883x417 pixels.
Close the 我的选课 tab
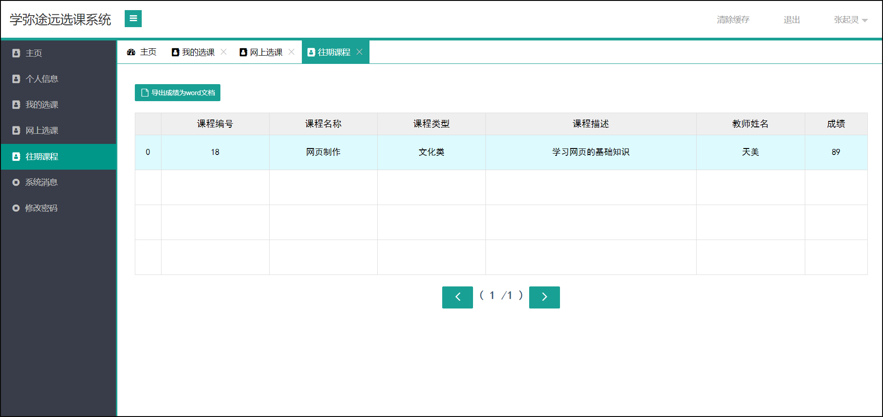point(224,52)
